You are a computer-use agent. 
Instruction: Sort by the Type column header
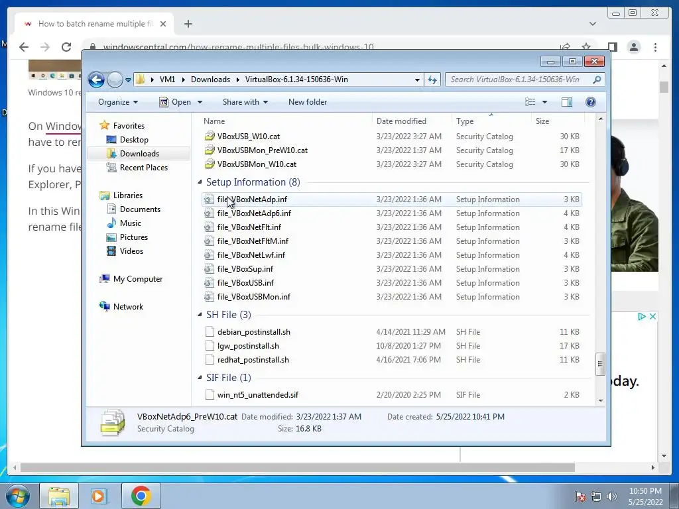465,121
